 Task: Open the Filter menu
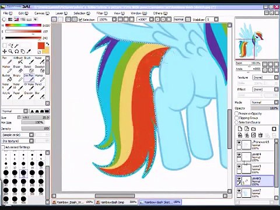coord(102,13)
